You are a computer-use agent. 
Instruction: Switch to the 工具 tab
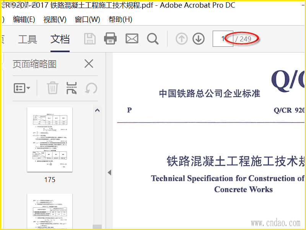(x=28, y=39)
